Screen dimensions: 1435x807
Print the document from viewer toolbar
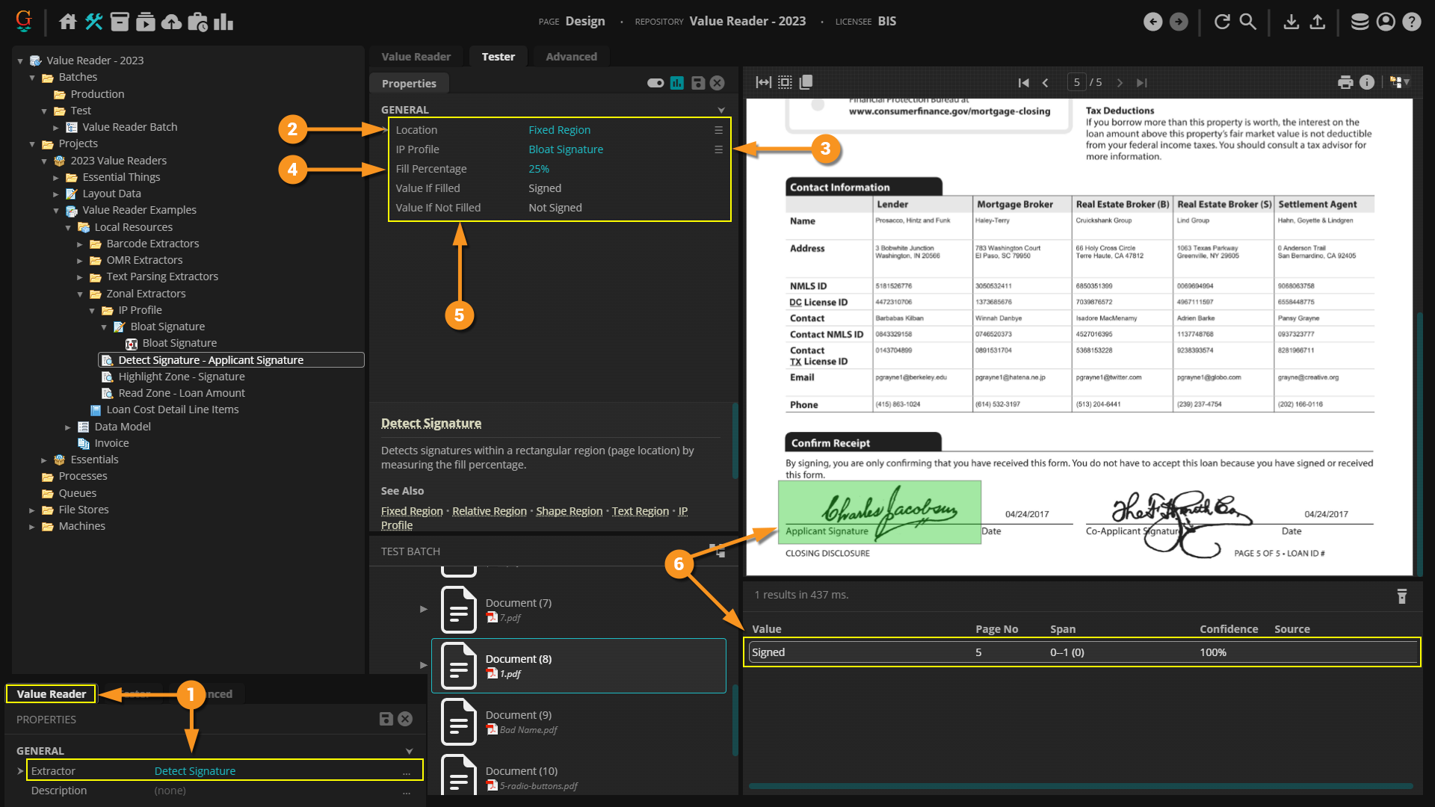1345,82
